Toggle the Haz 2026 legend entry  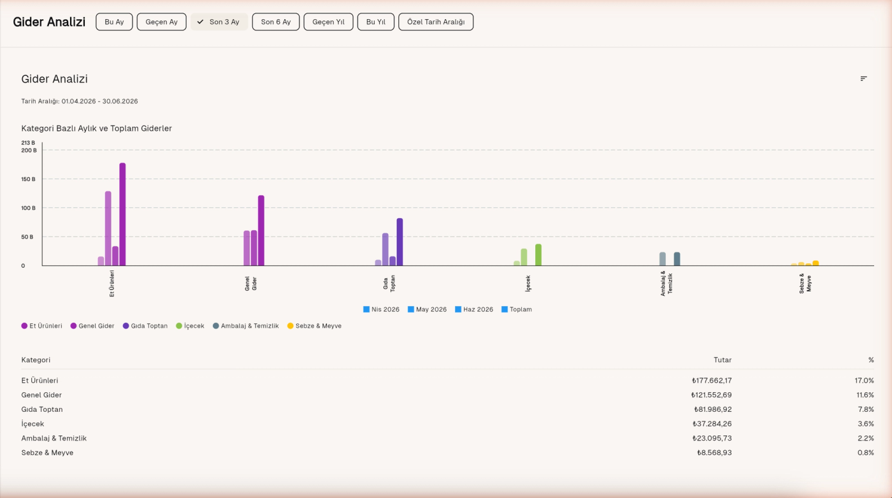(474, 309)
